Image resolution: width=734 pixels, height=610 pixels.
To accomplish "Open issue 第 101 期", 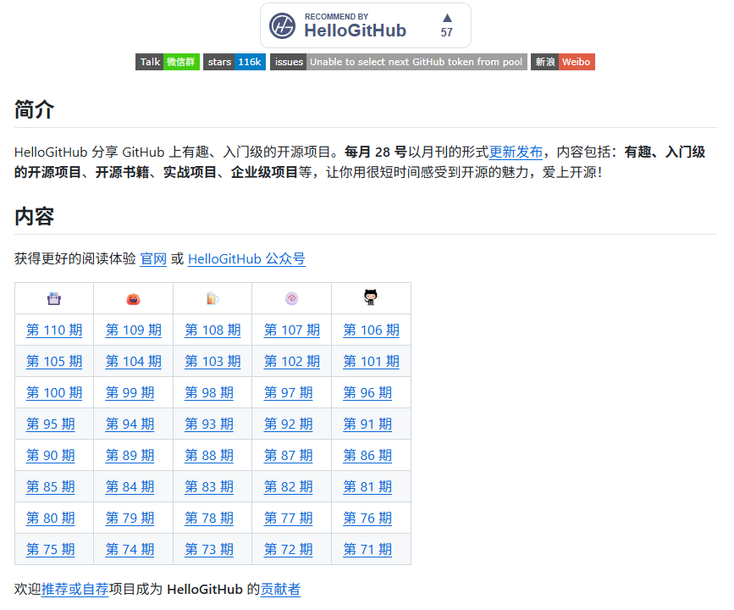I will pyautogui.click(x=371, y=361).
